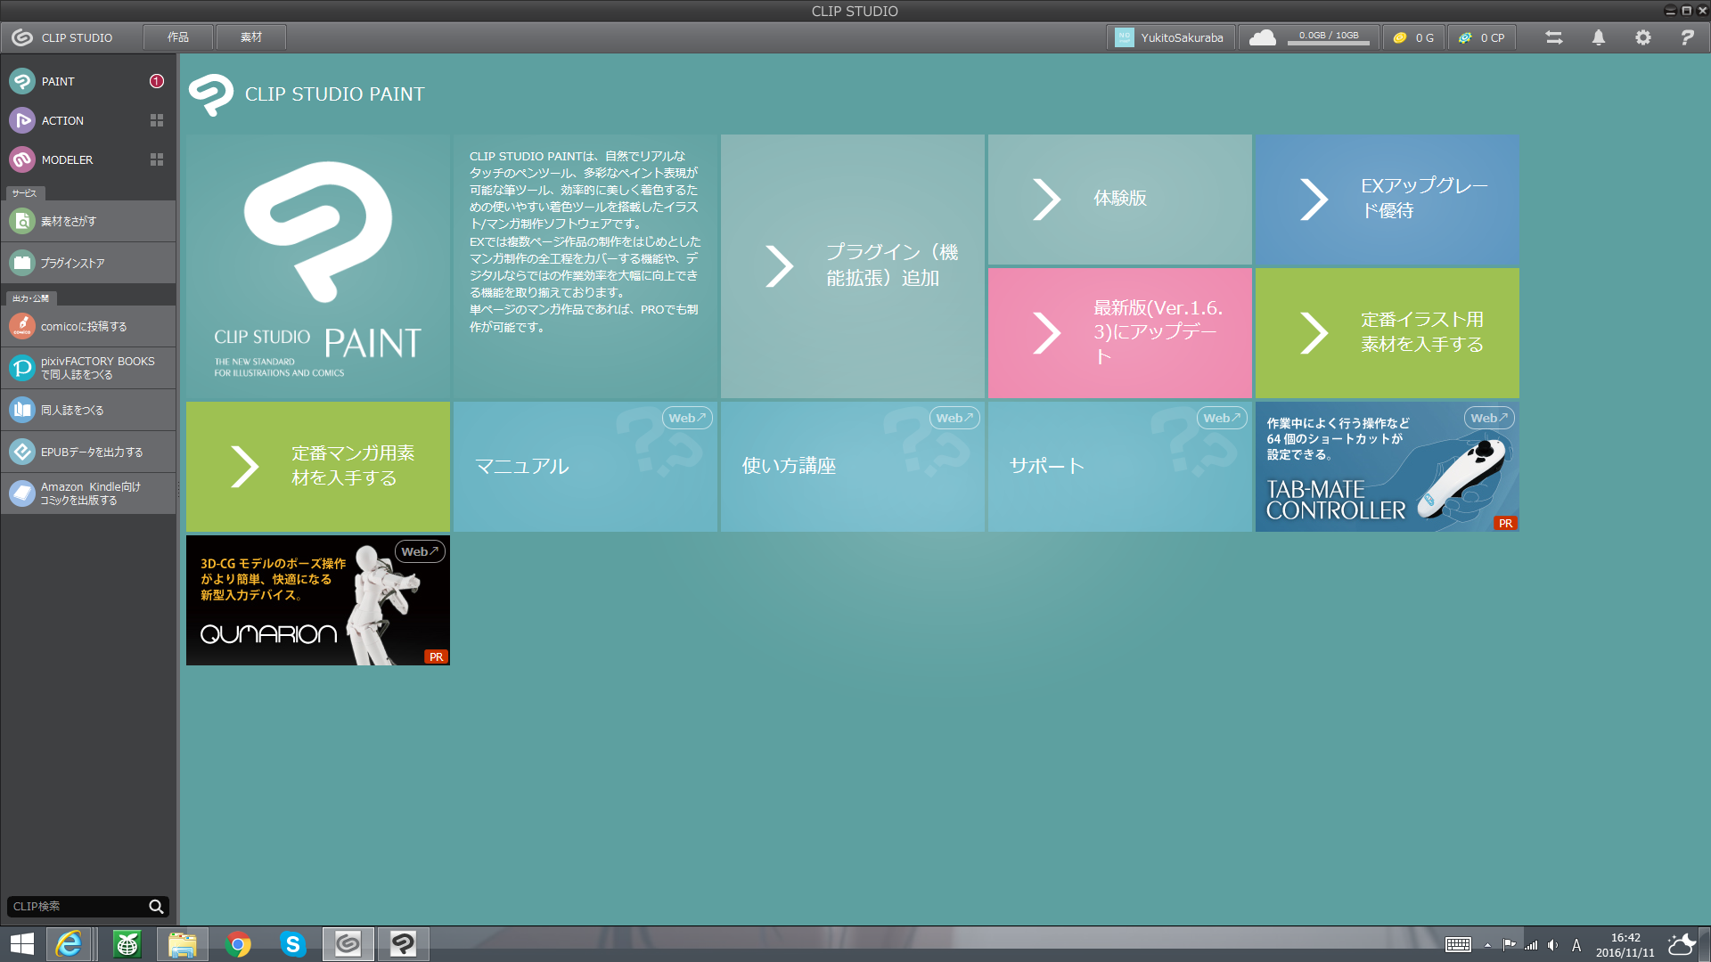The image size is (1711, 962).
Task: Select comicoに投稿する in sidebar
Action: click(x=88, y=326)
